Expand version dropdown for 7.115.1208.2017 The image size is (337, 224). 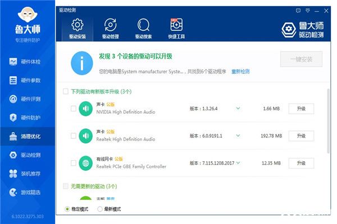pyautogui.click(x=238, y=163)
